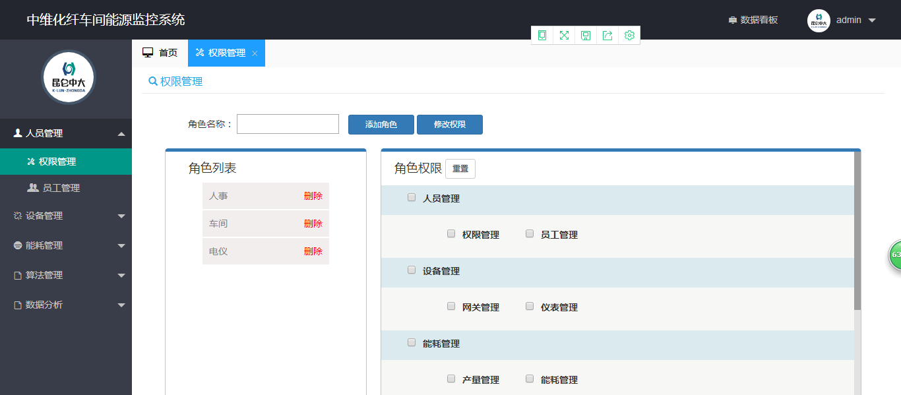Tick the 产量管理 checkbox
This screenshot has height=395, width=901.
tap(451, 379)
